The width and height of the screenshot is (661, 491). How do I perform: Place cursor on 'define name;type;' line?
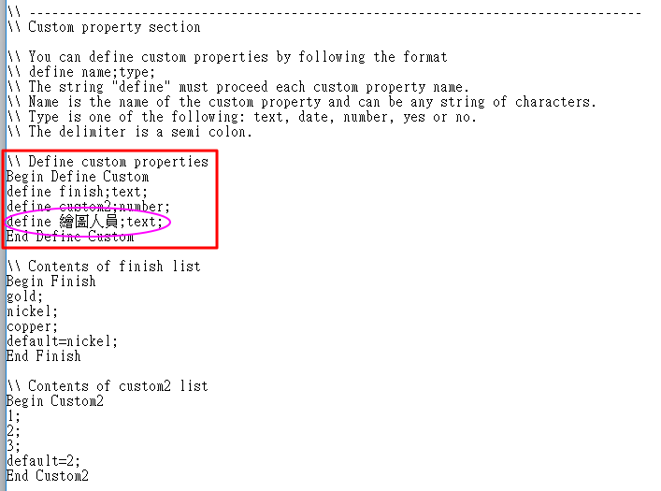81,72
